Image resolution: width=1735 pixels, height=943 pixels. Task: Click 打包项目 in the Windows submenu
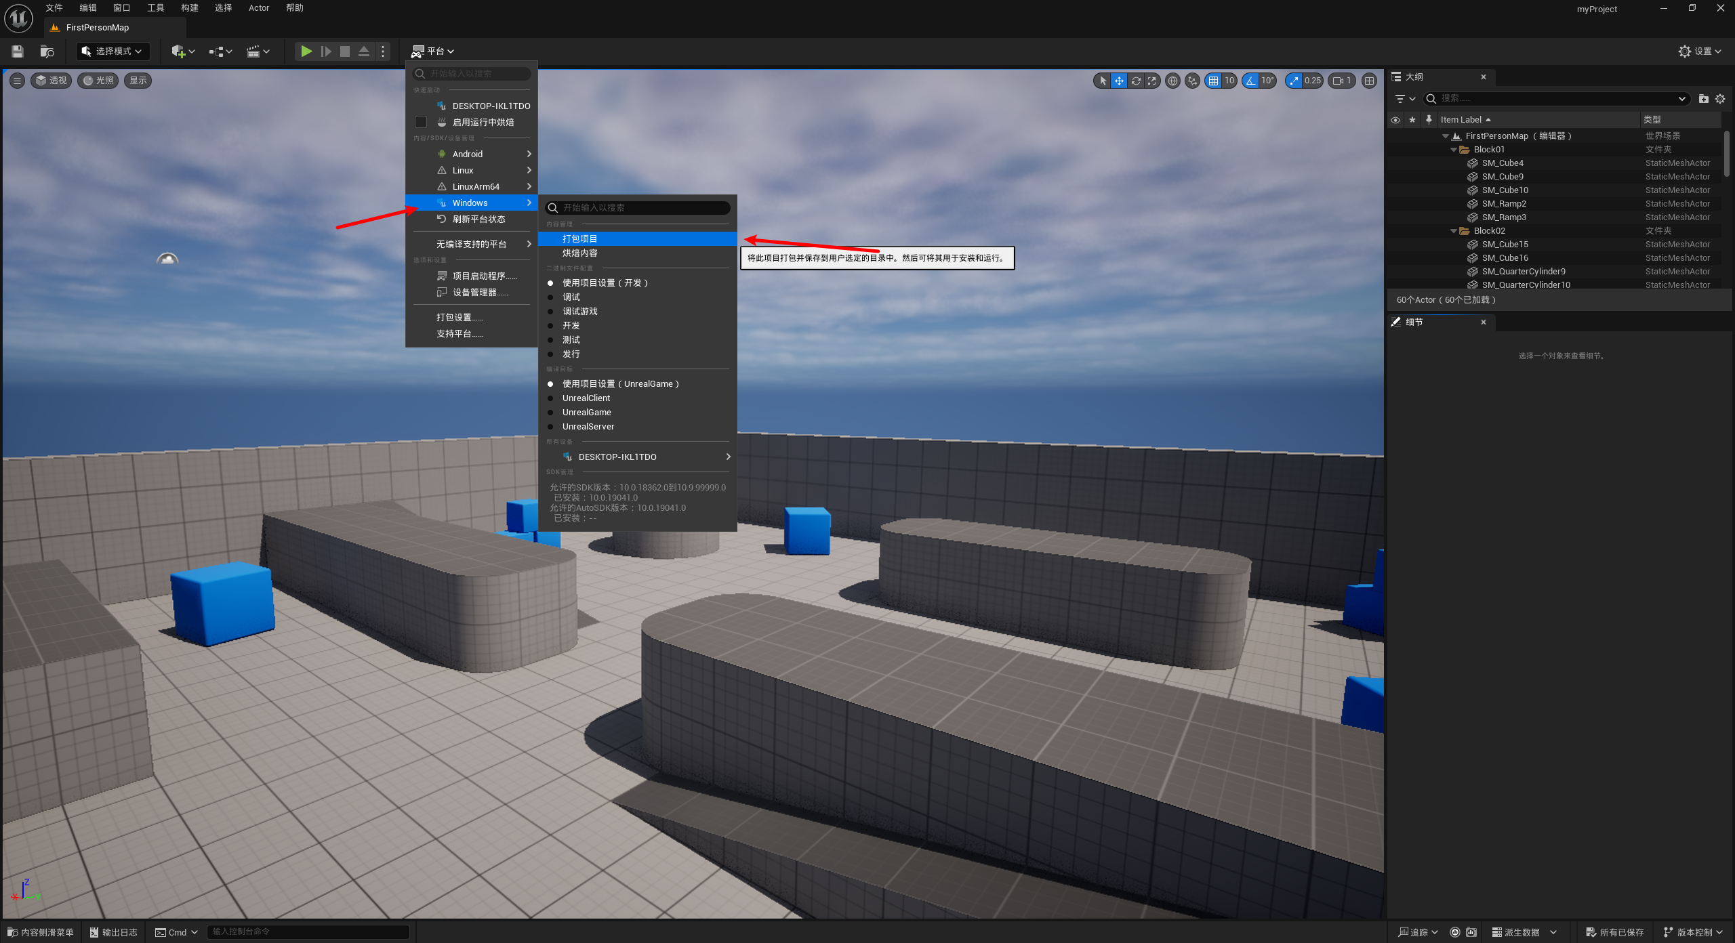[x=580, y=239]
